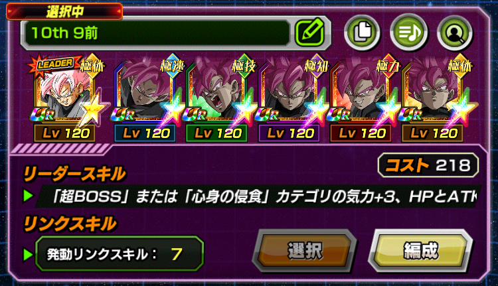Click the 選択 button
Screen dimensions: 498x286
pos(305,251)
